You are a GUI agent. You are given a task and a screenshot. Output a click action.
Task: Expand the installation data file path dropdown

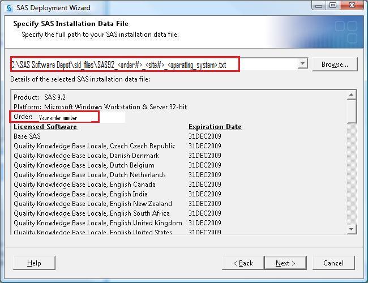tap(302, 64)
